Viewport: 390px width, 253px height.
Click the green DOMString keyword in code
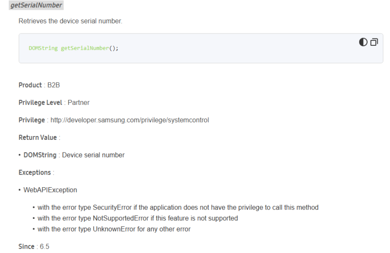pos(43,48)
